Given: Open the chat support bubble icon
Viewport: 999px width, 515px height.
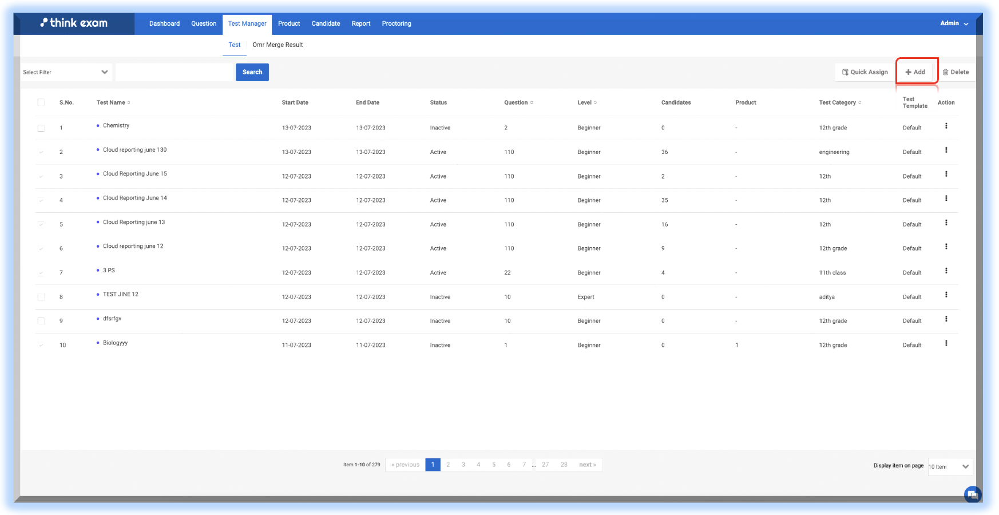Looking at the screenshot, I should point(973,494).
